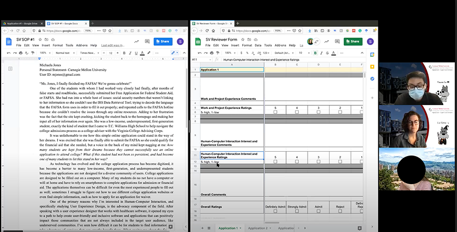Click the spell check icon in Docs toolbar
The width and height of the screenshot is (457, 232).
26,53
